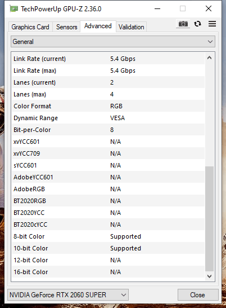Click the Close button
Screen dimensions: 226x308
198,294
